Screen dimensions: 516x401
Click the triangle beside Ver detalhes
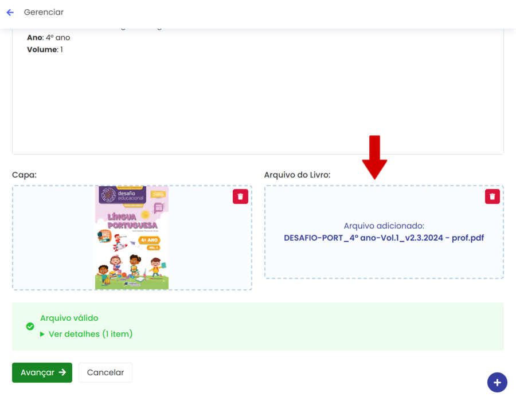coord(42,334)
